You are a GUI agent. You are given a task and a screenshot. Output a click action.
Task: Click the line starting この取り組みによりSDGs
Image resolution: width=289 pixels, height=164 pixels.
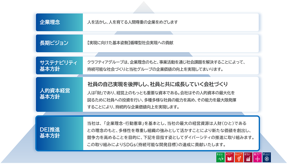156,144
